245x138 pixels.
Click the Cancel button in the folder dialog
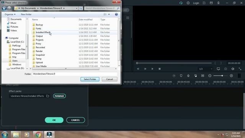(x=109, y=79)
